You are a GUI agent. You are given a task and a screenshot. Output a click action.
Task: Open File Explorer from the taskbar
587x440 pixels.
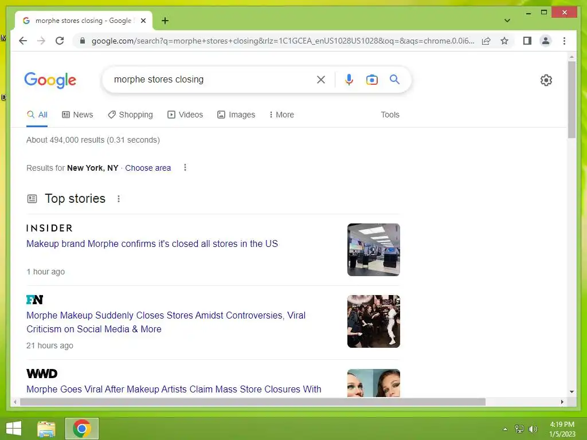(46, 429)
